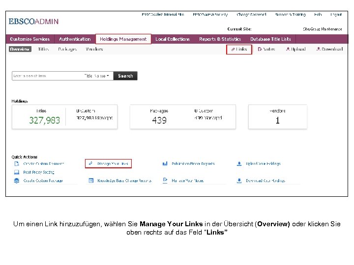Click the Download button in sub-toolbar

pos(329,49)
